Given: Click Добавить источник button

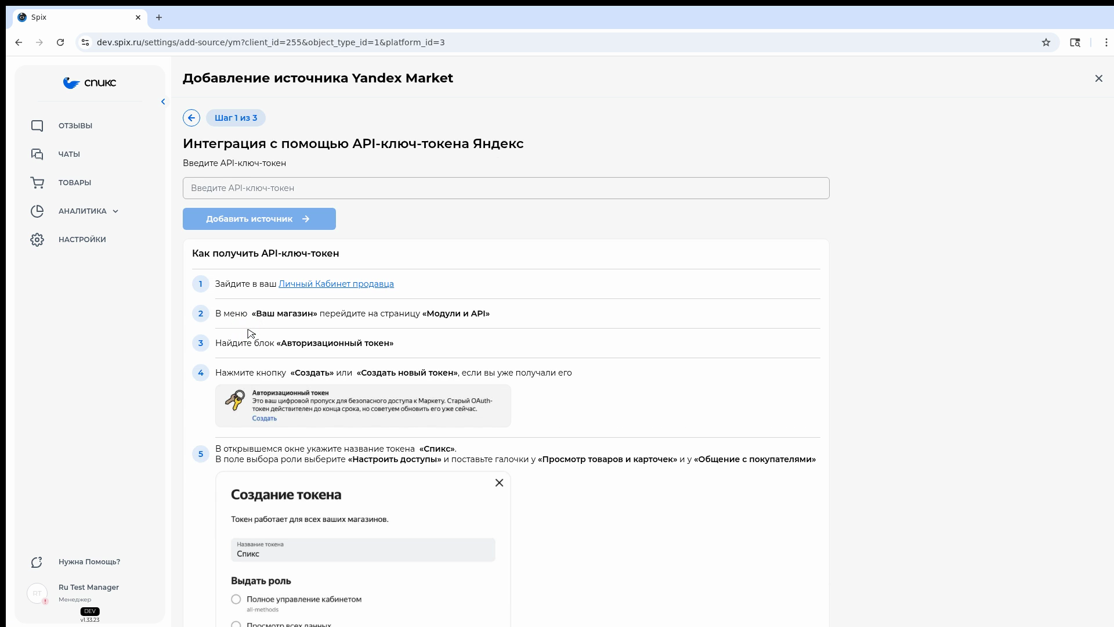Looking at the screenshot, I should pos(259,219).
